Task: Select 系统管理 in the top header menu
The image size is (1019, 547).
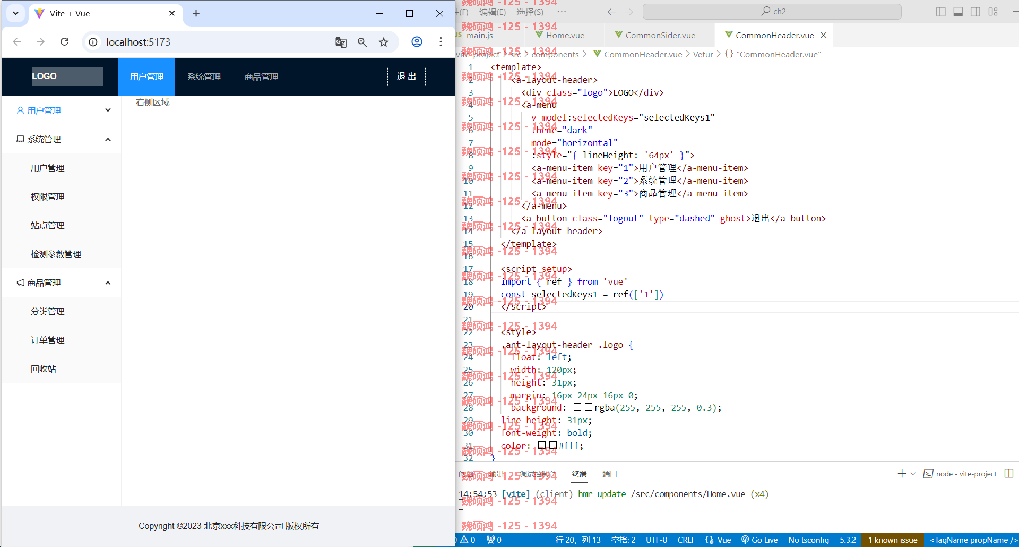Action: tap(204, 77)
